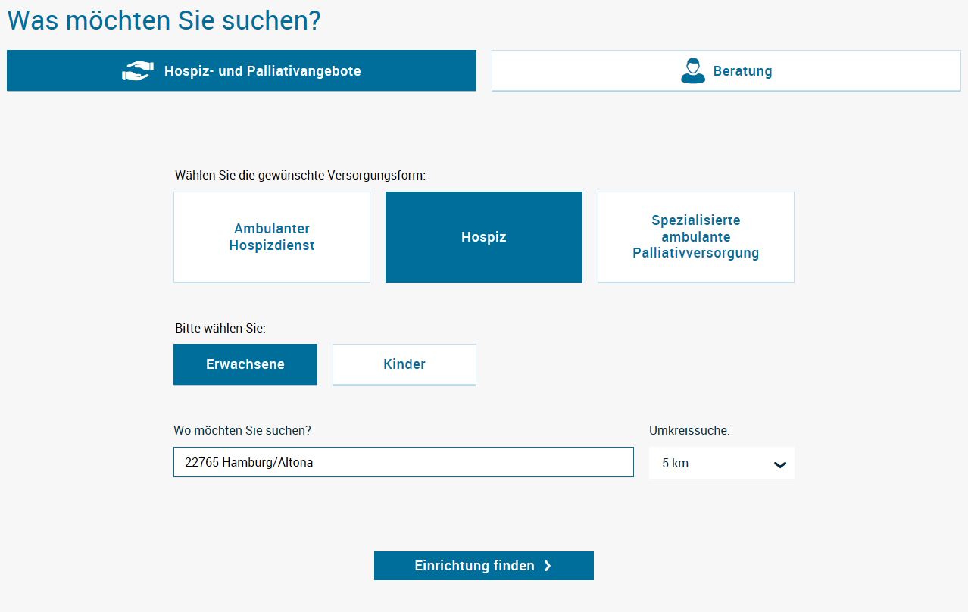Choose the Hospiz care option
Viewport: 968px width, 612px height.
coord(483,237)
